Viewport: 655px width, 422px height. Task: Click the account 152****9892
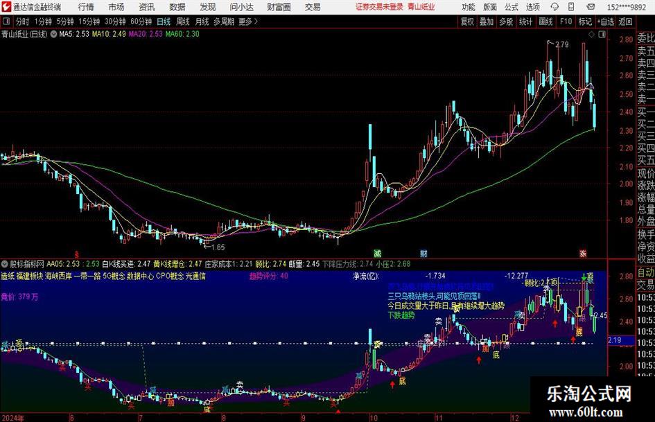click(x=627, y=7)
